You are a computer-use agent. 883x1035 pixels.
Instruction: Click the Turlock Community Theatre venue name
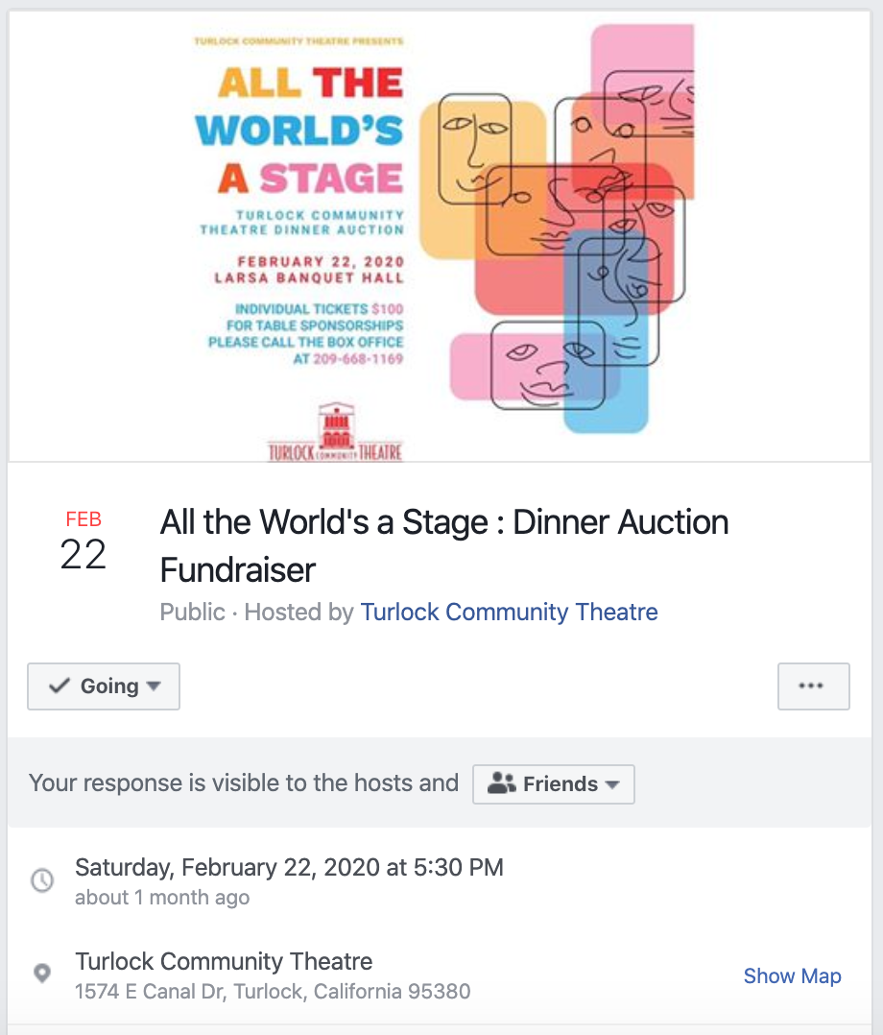click(x=224, y=961)
